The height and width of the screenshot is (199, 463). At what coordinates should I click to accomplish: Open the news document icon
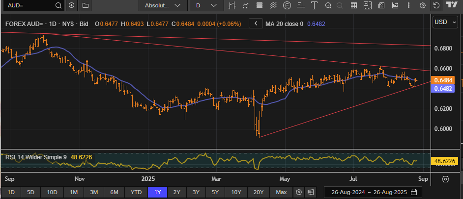tap(381, 5)
